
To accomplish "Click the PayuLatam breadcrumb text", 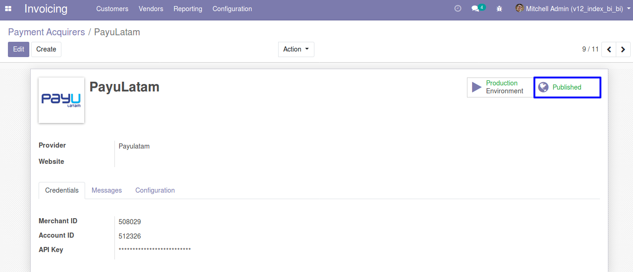I will click(x=117, y=32).
